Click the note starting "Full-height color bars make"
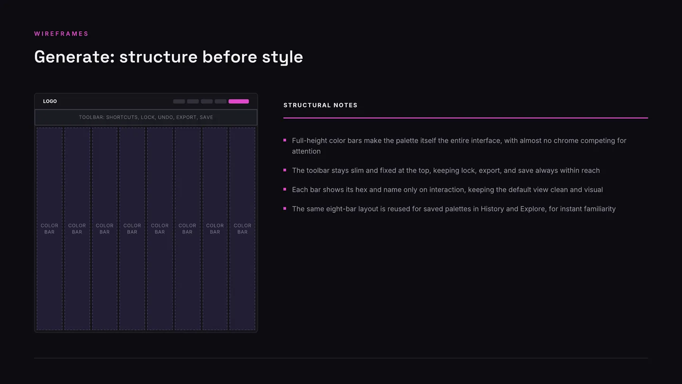The width and height of the screenshot is (682, 384). pyautogui.click(x=459, y=146)
